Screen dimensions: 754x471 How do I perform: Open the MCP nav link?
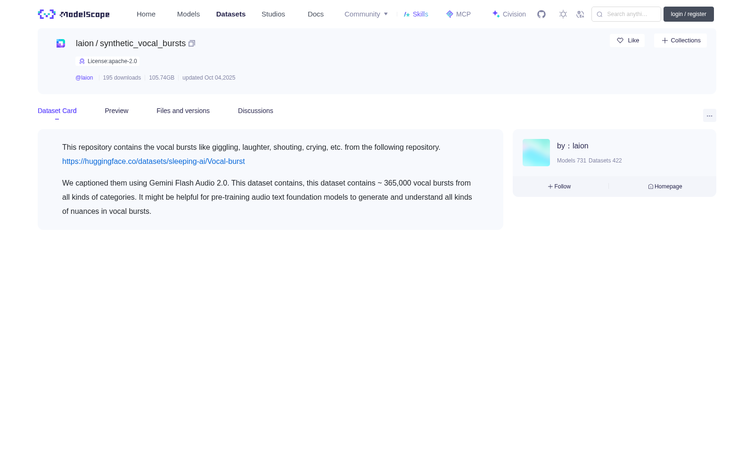(459, 14)
